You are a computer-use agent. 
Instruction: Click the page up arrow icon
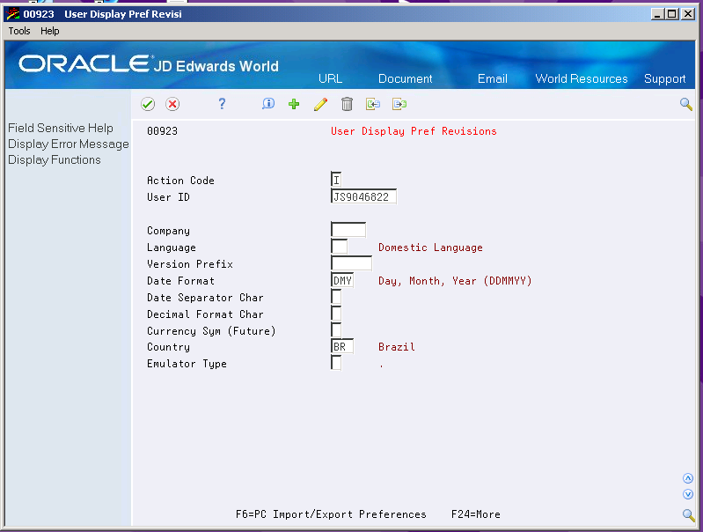click(x=688, y=478)
